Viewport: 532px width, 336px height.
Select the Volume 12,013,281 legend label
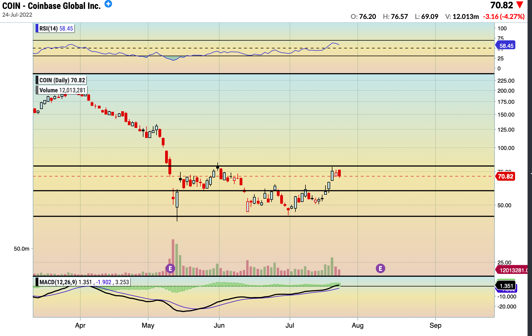(x=61, y=90)
